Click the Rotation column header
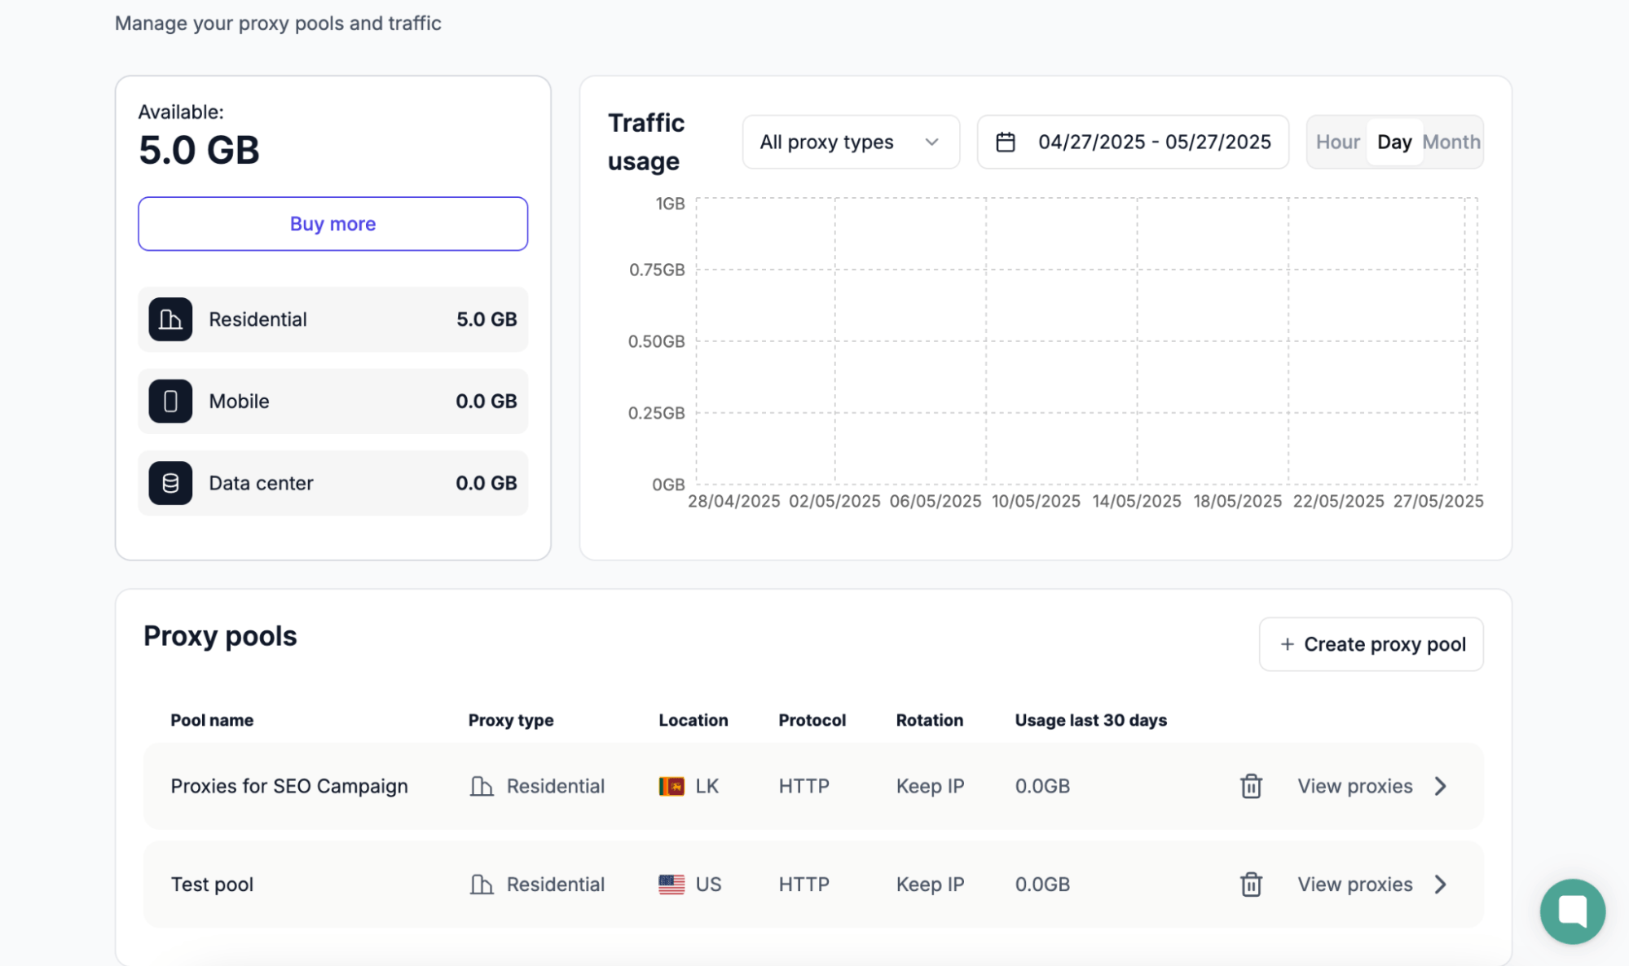1629x966 pixels. click(930, 720)
